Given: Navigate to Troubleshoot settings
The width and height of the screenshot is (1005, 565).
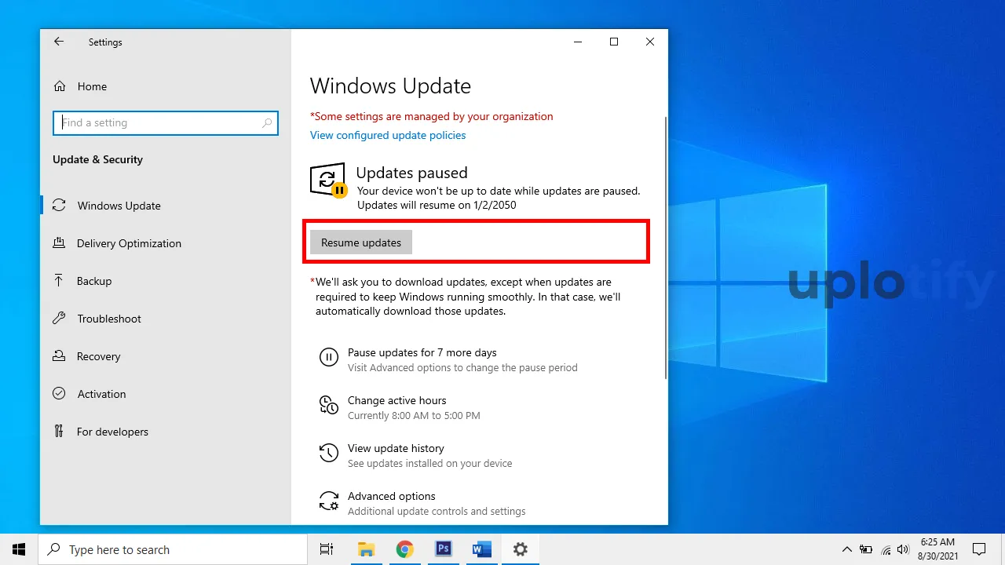Looking at the screenshot, I should pos(109,319).
